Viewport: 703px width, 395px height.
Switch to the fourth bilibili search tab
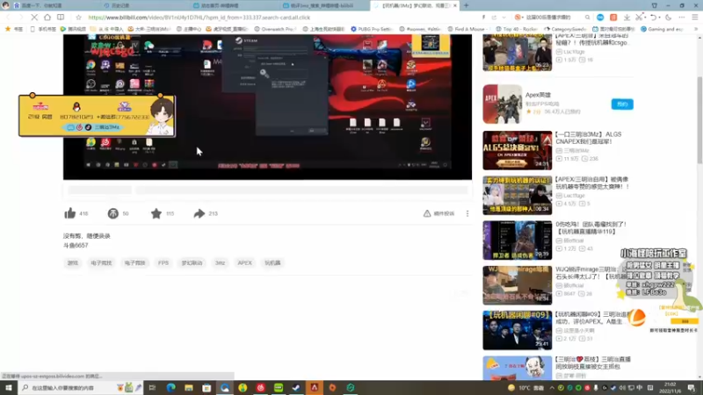pyautogui.click(x=323, y=5)
